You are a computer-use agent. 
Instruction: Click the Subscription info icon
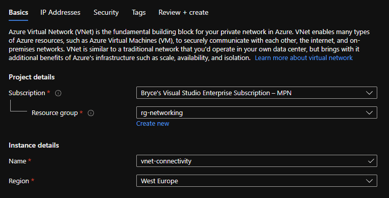click(58, 93)
